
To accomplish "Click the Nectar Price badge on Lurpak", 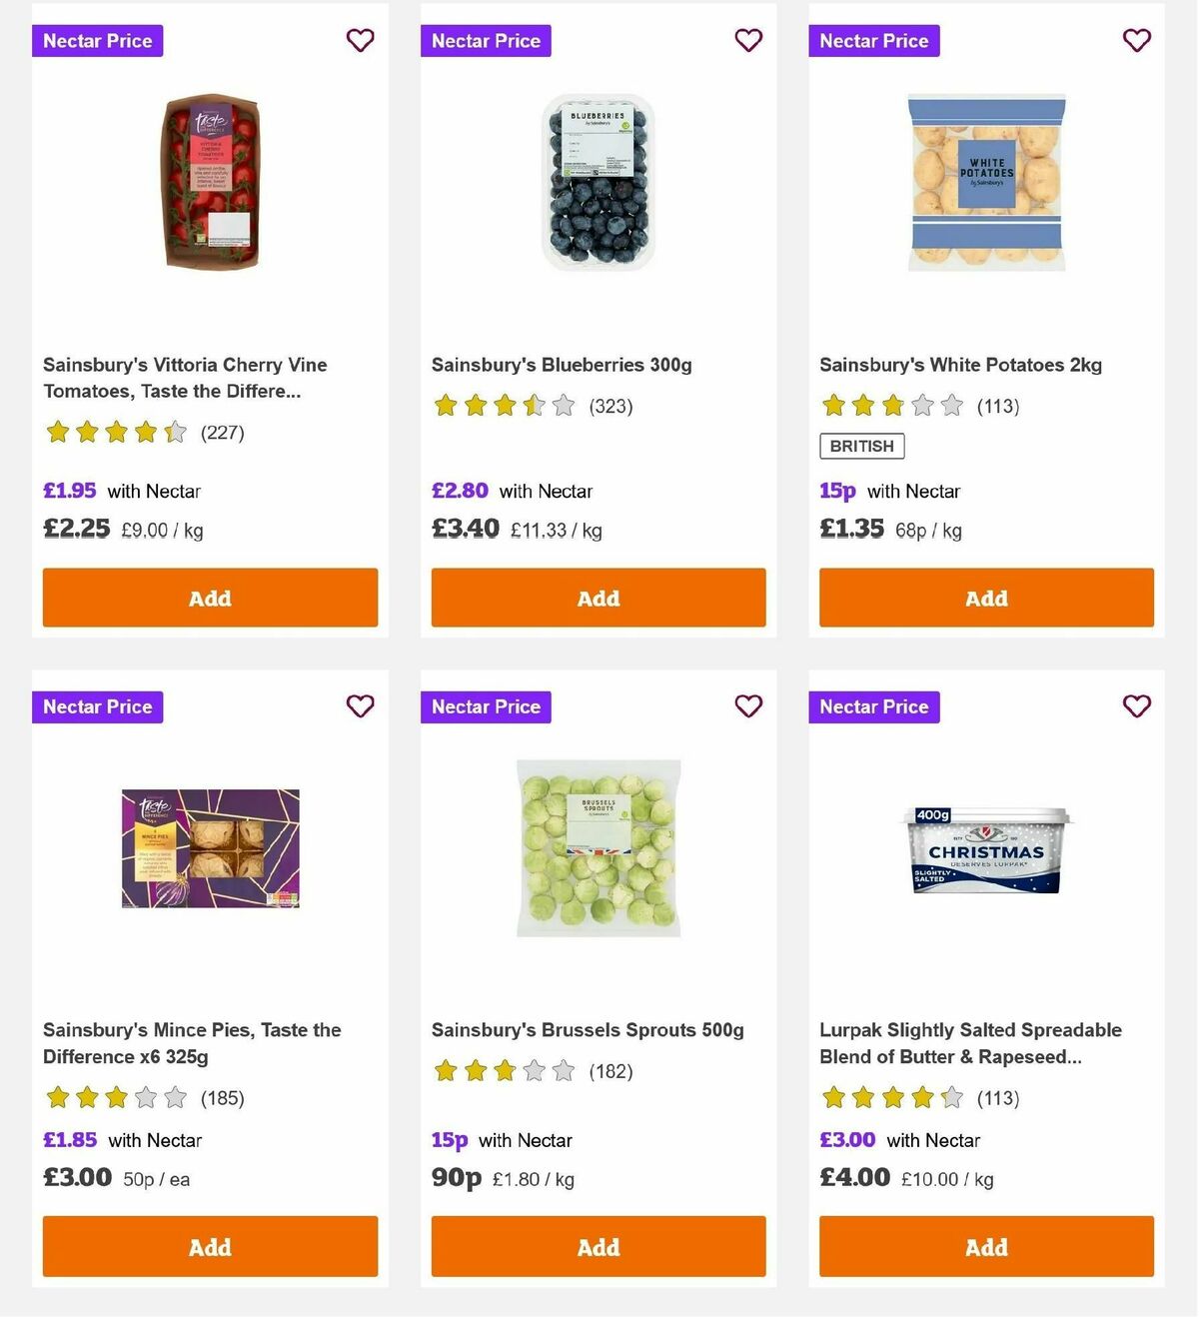I will 874,706.
